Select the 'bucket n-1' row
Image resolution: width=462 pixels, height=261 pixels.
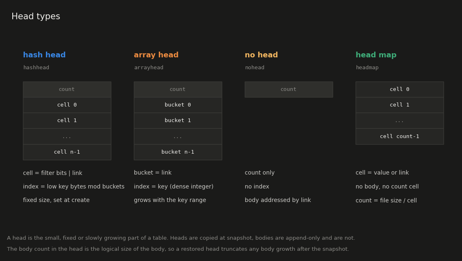pyautogui.click(x=178, y=152)
